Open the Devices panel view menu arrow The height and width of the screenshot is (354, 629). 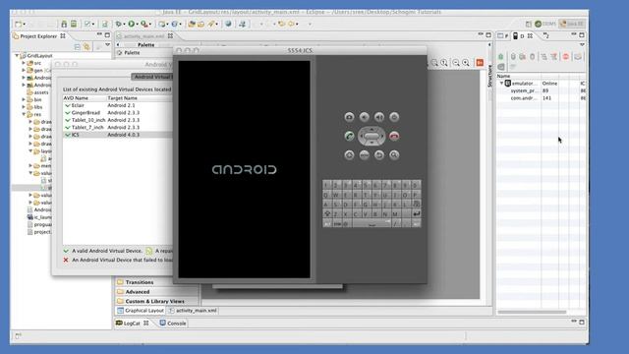tap(582, 45)
